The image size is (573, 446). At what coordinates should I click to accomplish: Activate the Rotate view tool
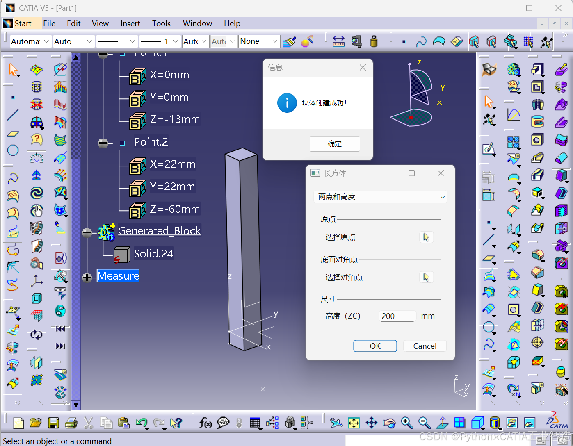tap(389, 423)
